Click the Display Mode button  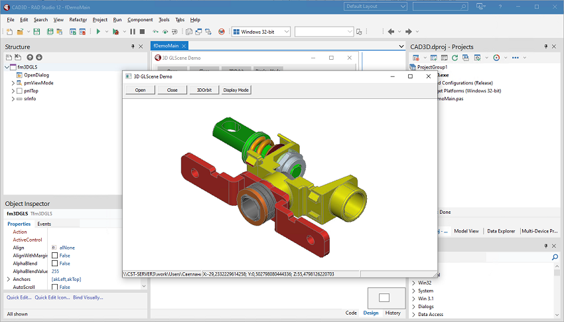[236, 90]
